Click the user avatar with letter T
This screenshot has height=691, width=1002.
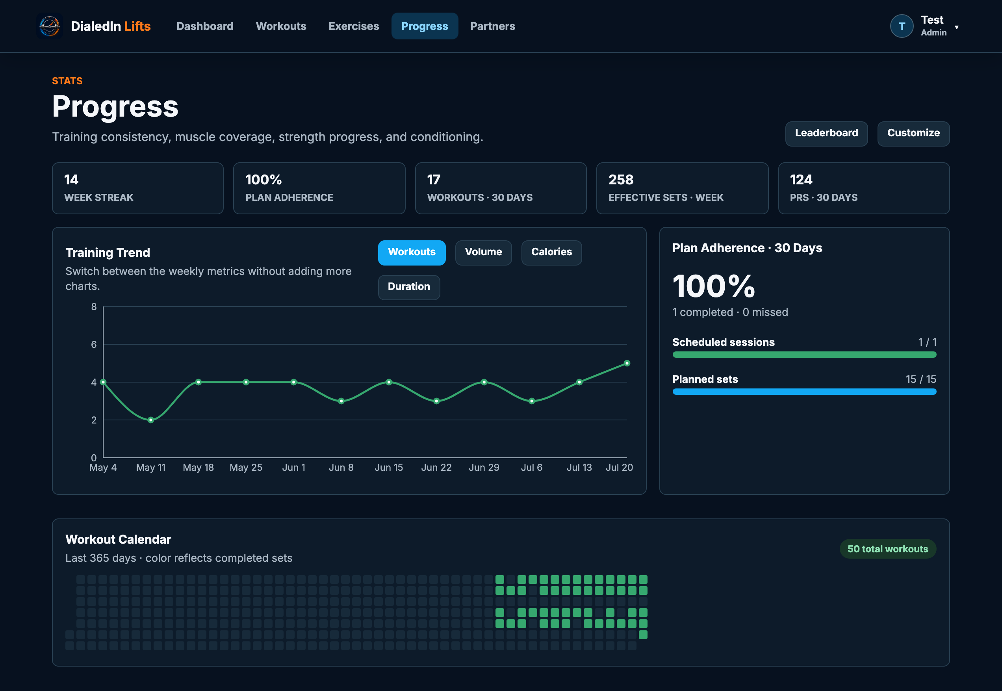pos(902,26)
